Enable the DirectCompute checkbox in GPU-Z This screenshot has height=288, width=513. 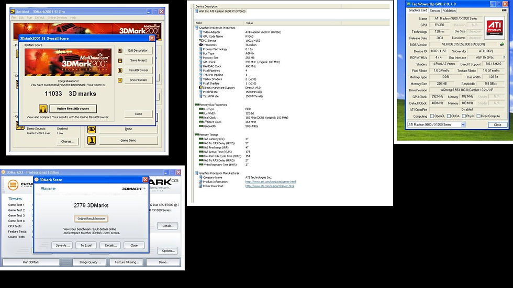coord(478,116)
